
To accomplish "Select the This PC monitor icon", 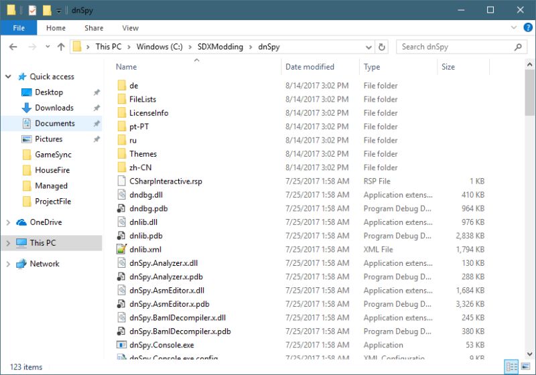I will coord(21,243).
